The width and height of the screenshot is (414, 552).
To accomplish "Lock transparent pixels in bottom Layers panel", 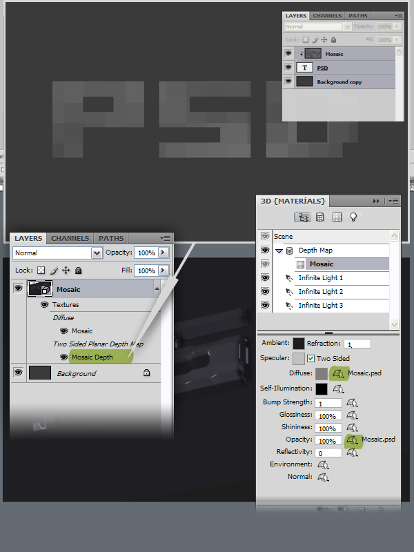I will click(x=41, y=270).
